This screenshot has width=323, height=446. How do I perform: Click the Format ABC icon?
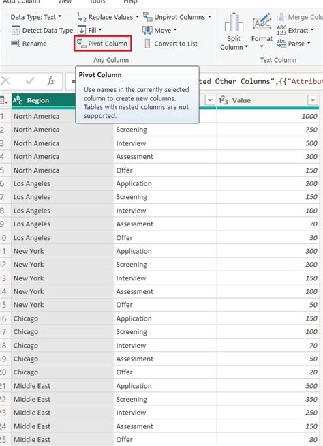tap(262, 22)
